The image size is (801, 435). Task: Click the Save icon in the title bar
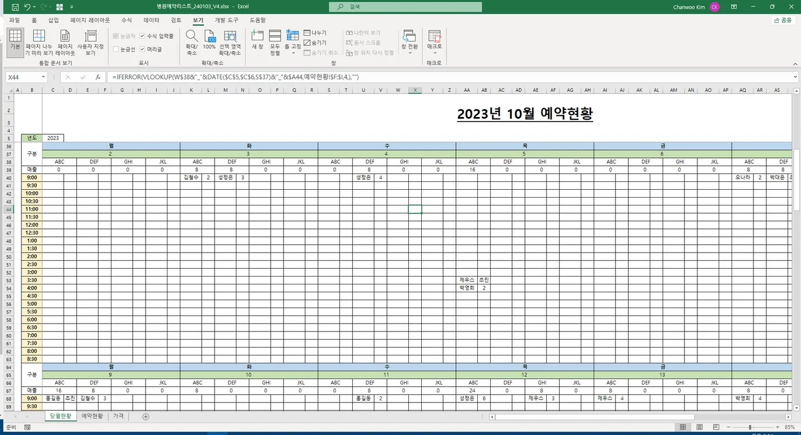pos(15,7)
